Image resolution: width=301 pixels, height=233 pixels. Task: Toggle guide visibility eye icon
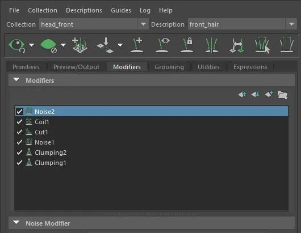pyautogui.click(x=162, y=45)
